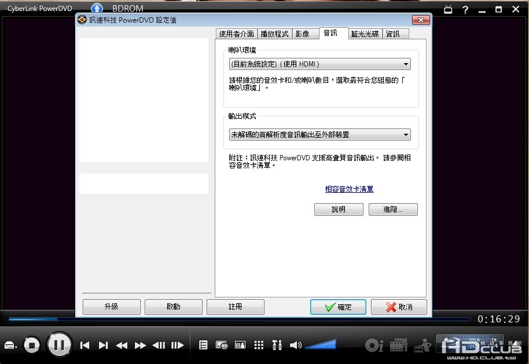
Task: Click the display and globe icon
Action: [222, 345]
